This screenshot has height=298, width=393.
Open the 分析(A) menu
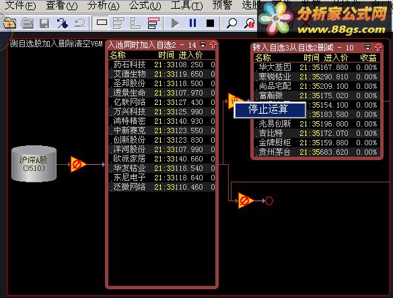click(x=104, y=5)
